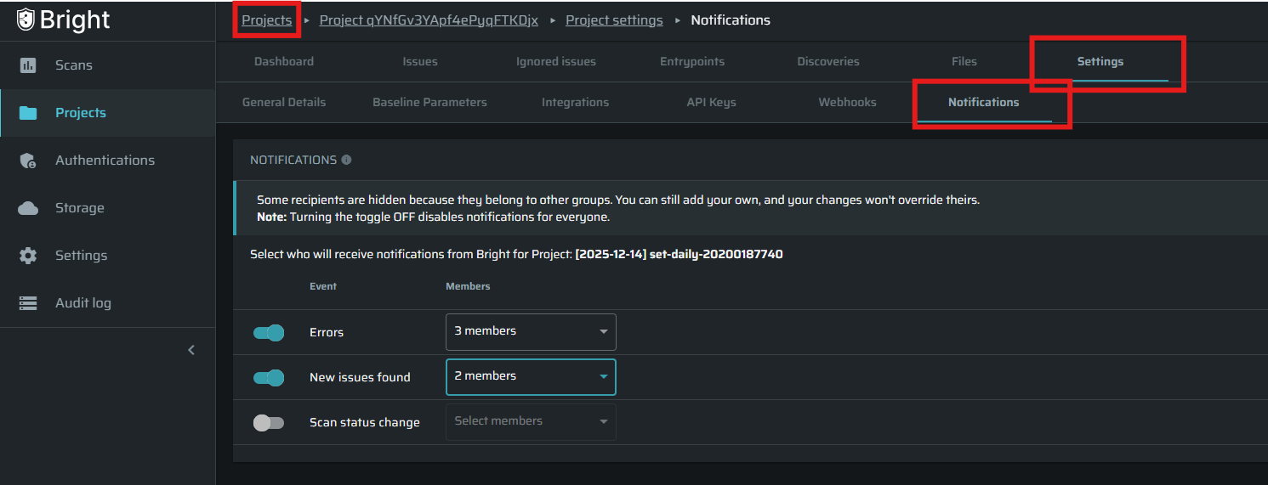Expand the New issues found members dropdown
This screenshot has height=485, width=1268.
click(x=531, y=376)
